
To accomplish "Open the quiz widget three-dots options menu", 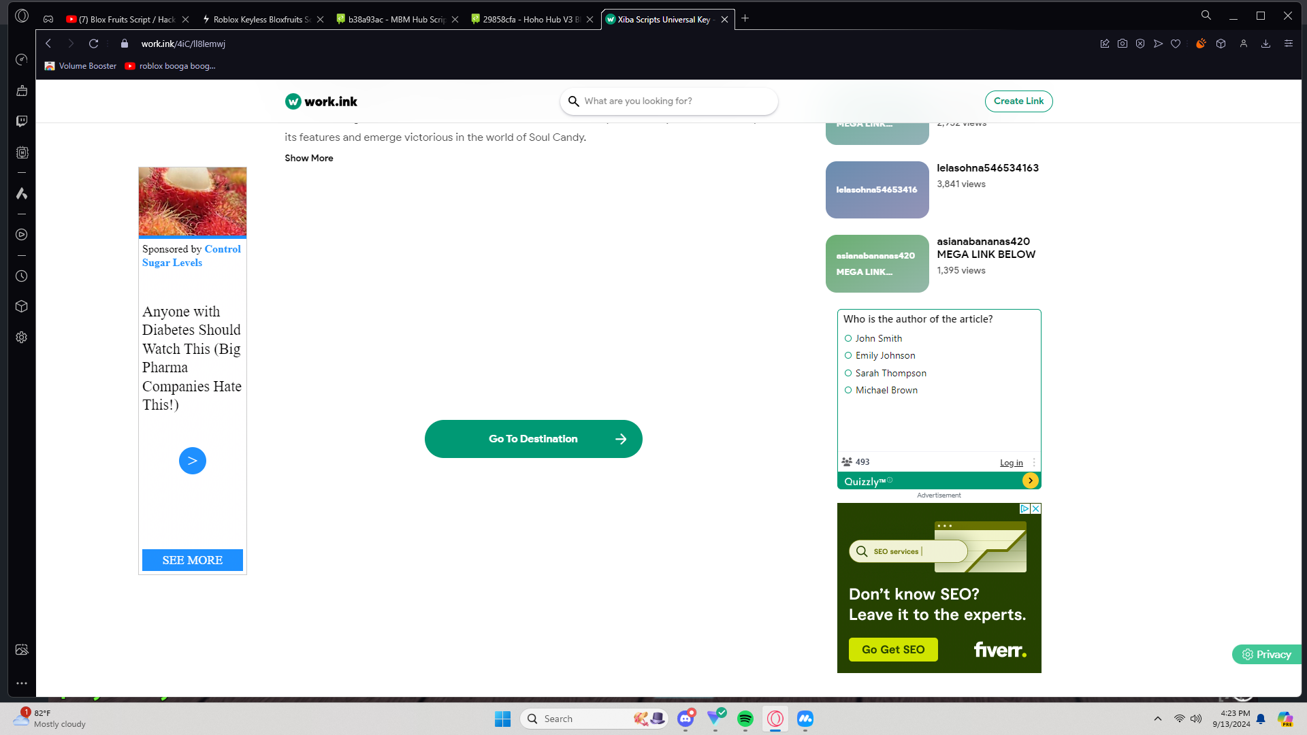I will [1034, 463].
